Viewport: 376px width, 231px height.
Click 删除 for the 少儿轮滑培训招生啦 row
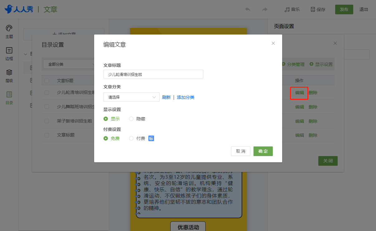click(x=313, y=93)
